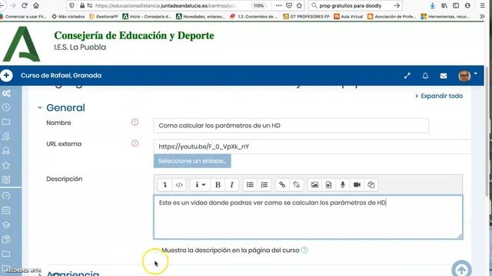The width and height of the screenshot is (492, 276).
Task: Insert an unordered bullet list
Action: (250, 185)
